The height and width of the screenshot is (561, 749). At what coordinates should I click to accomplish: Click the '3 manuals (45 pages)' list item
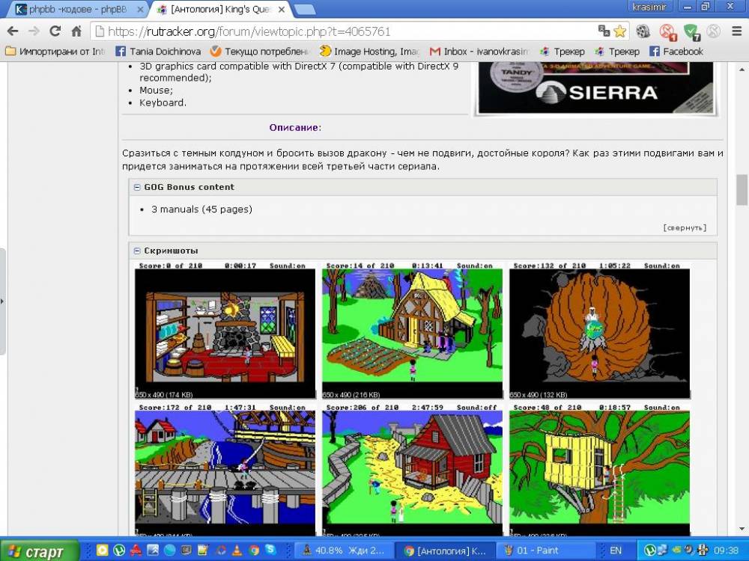pos(201,209)
